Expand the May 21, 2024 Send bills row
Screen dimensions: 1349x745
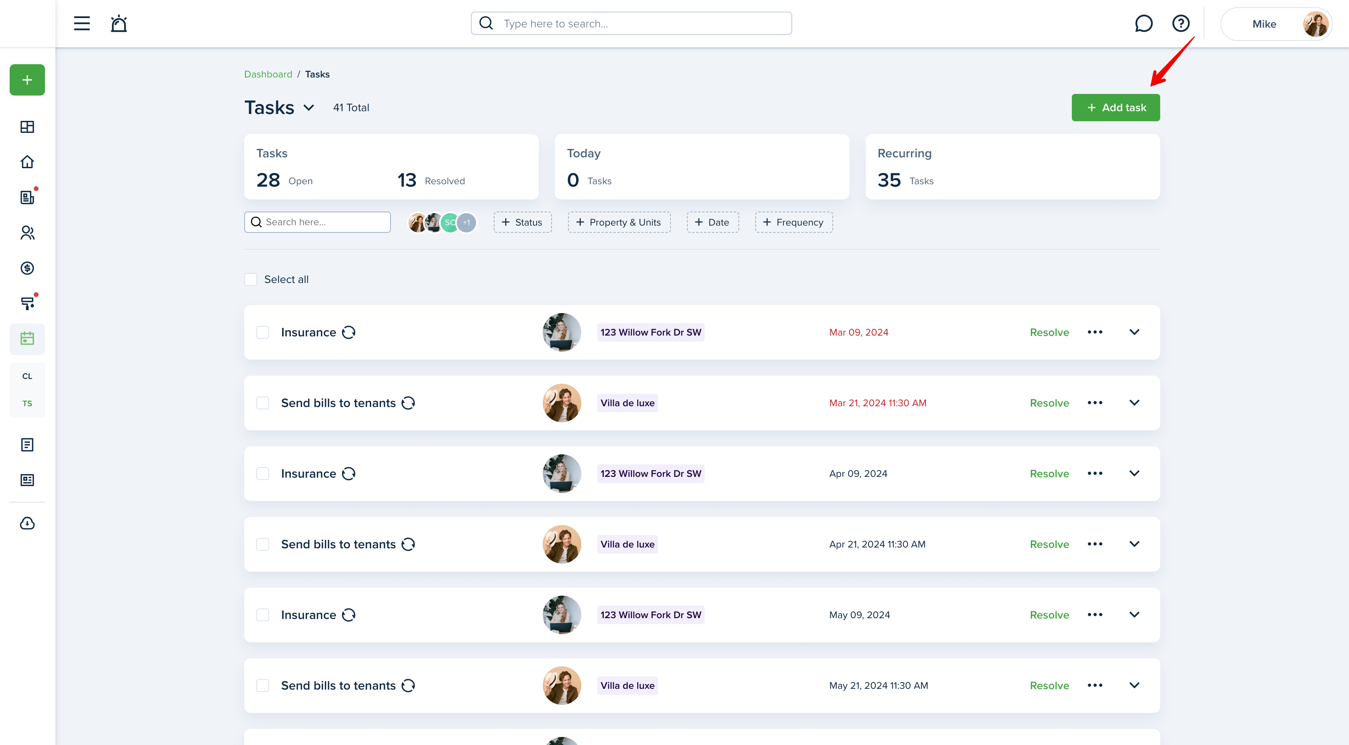coord(1134,685)
